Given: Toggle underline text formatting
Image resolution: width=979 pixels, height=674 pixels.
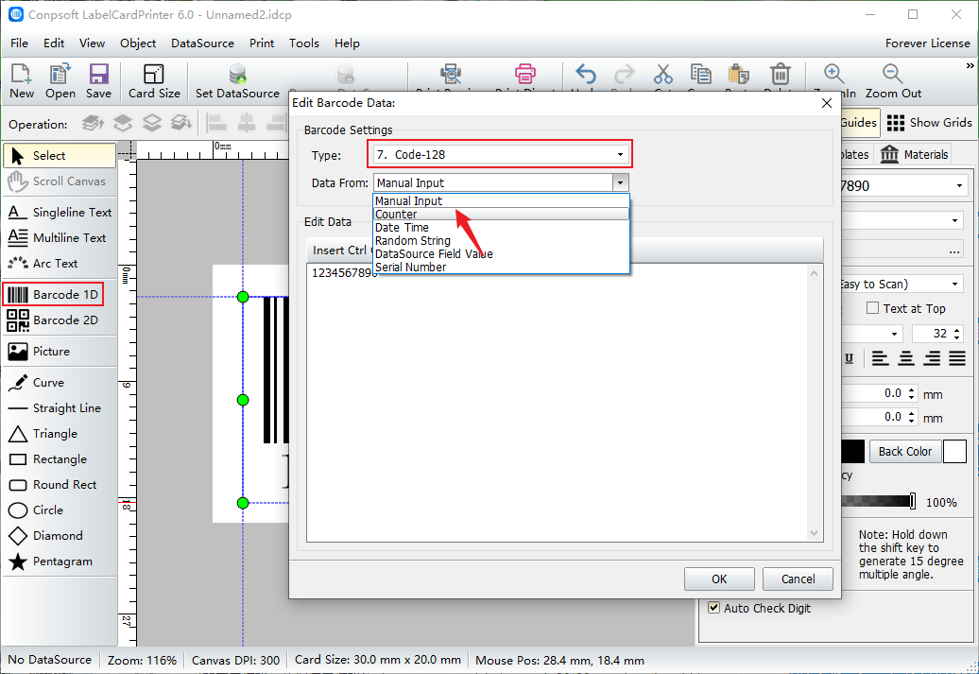Looking at the screenshot, I should 850,358.
